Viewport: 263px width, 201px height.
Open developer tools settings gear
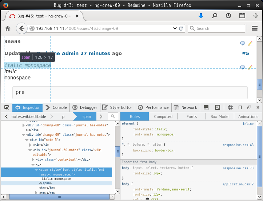click(x=230, y=107)
